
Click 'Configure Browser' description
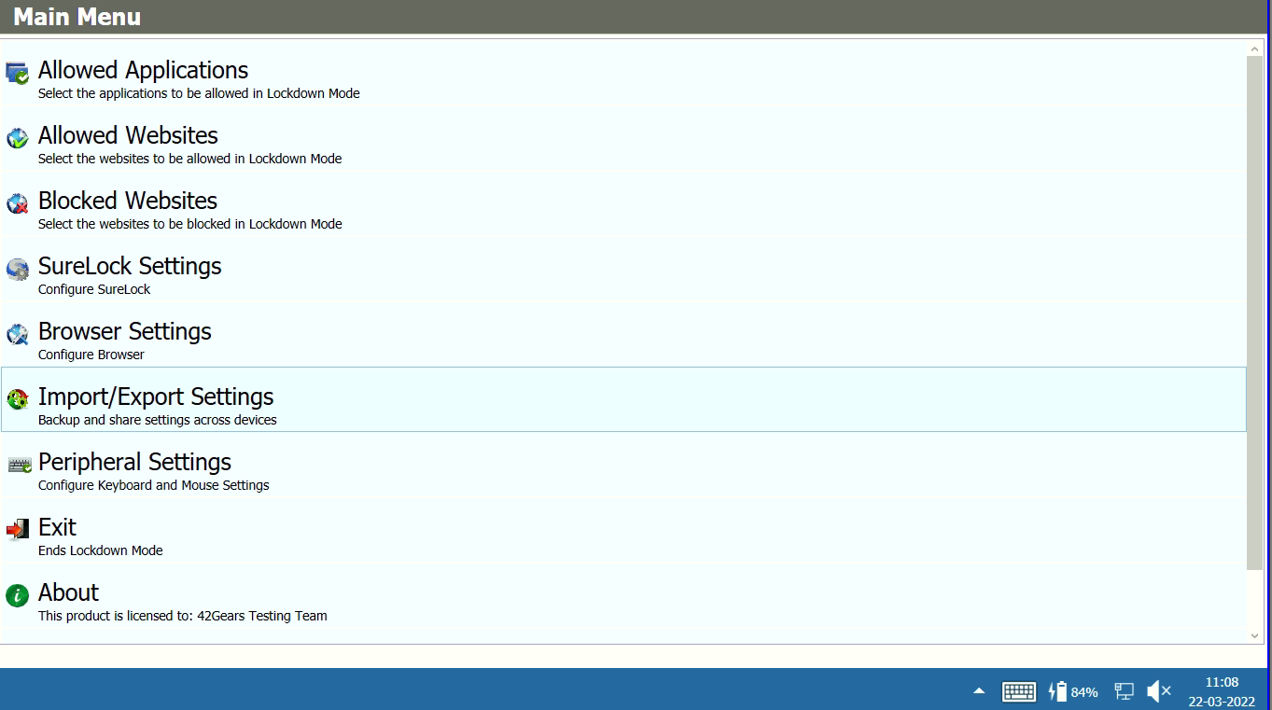91,355
